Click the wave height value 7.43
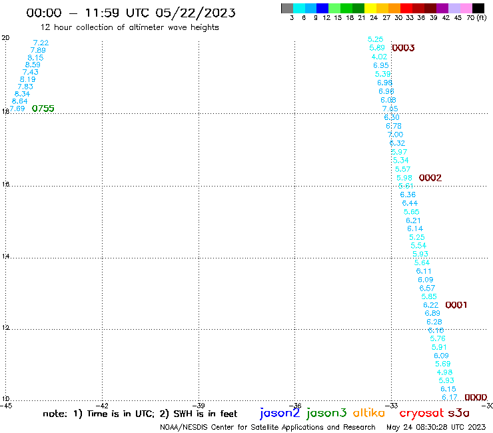 pos(31,72)
